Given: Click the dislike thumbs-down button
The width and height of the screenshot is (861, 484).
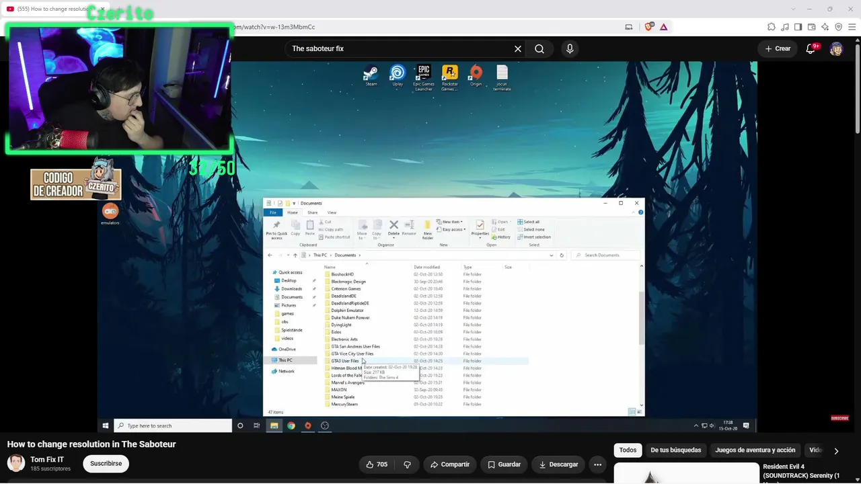Looking at the screenshot, I should point(407,465).
